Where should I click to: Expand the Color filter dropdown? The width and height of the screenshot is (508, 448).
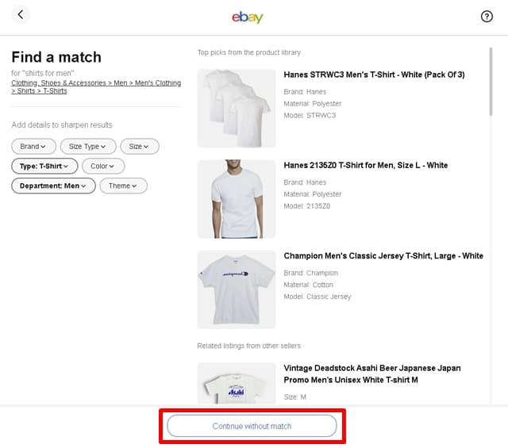coord(102,166)
